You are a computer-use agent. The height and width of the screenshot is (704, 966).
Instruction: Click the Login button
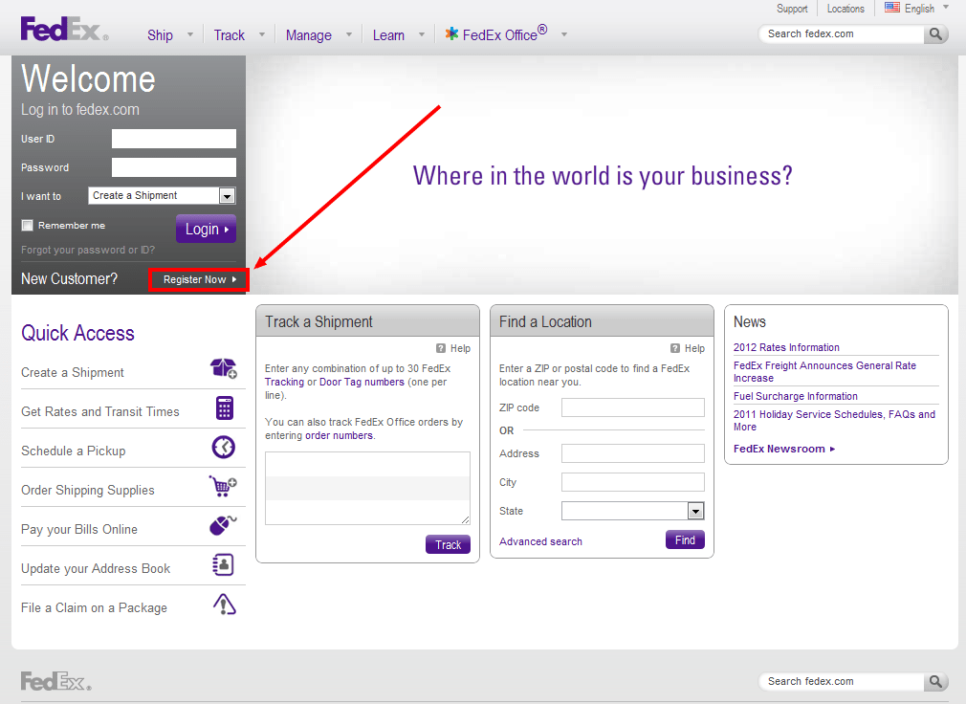pos(206,229)
